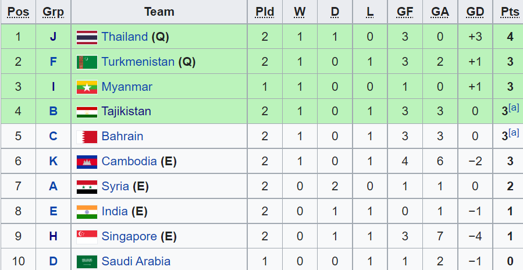Viewport: 523px width, 270px height.
Task: Open Group K link for Cambodia
Action: (53, 161)
